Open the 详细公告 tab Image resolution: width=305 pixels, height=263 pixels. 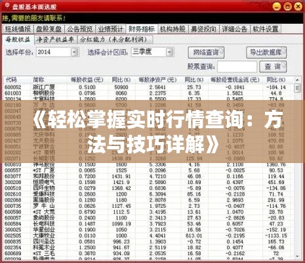point(234,29)
